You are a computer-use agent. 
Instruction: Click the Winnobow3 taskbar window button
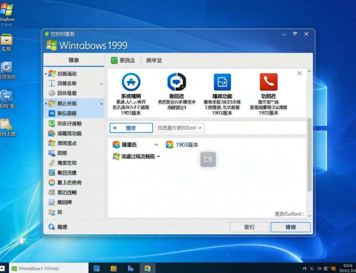pyautogui.click(x=49, y=268)
